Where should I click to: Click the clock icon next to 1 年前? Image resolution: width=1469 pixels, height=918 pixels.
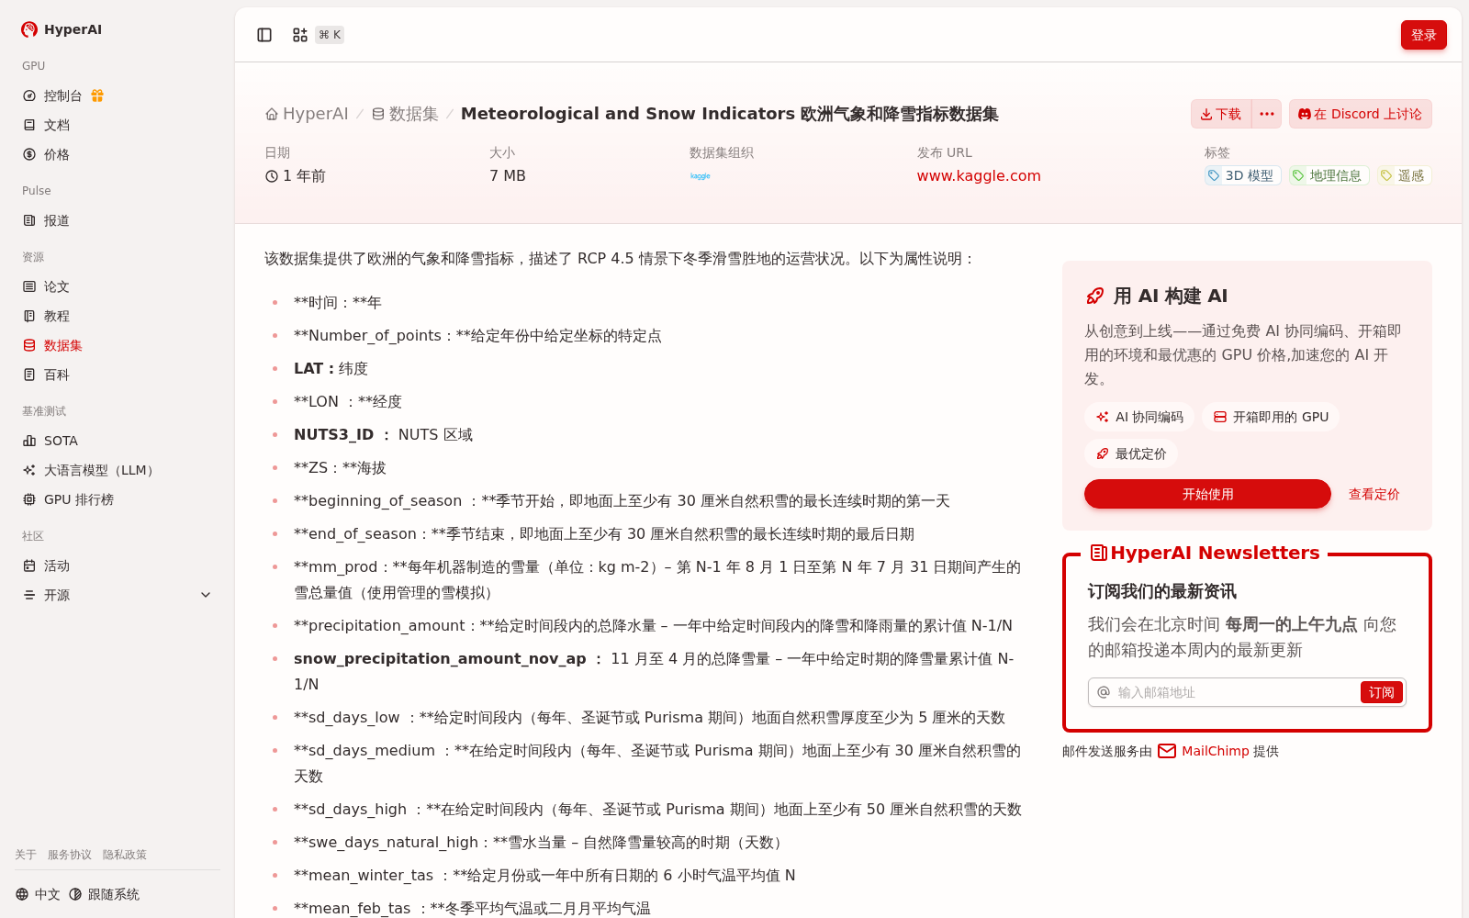[272, 176]
